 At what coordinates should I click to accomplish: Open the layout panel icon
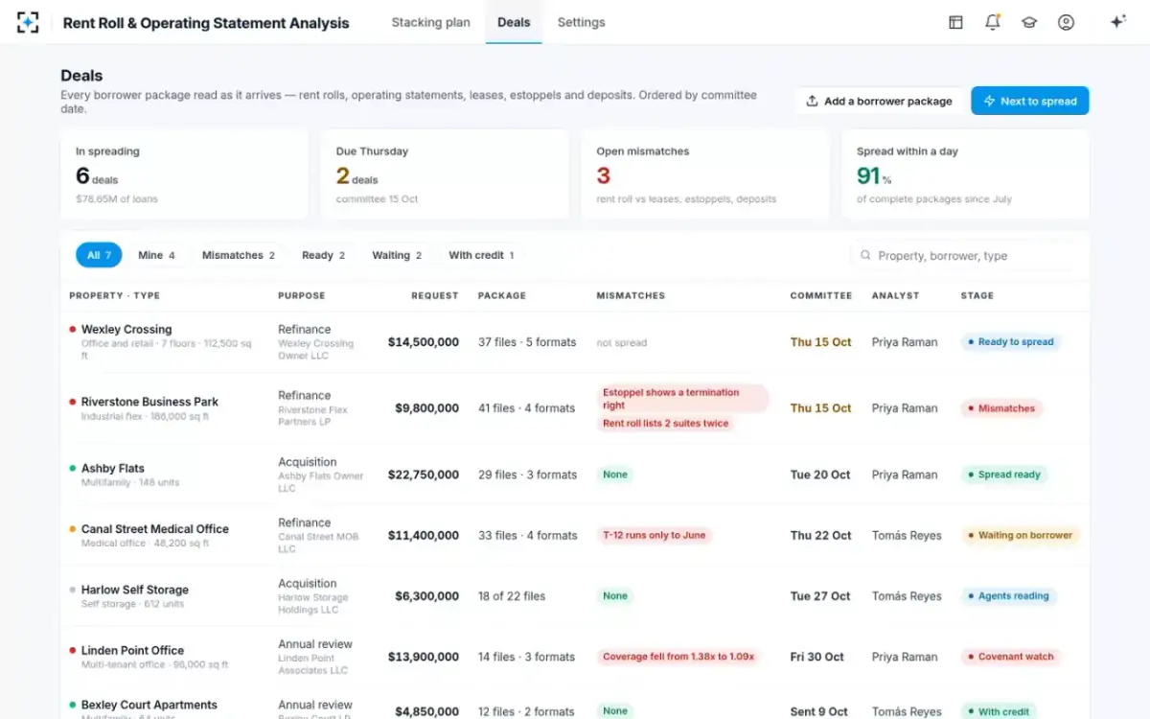coord(955,22)
